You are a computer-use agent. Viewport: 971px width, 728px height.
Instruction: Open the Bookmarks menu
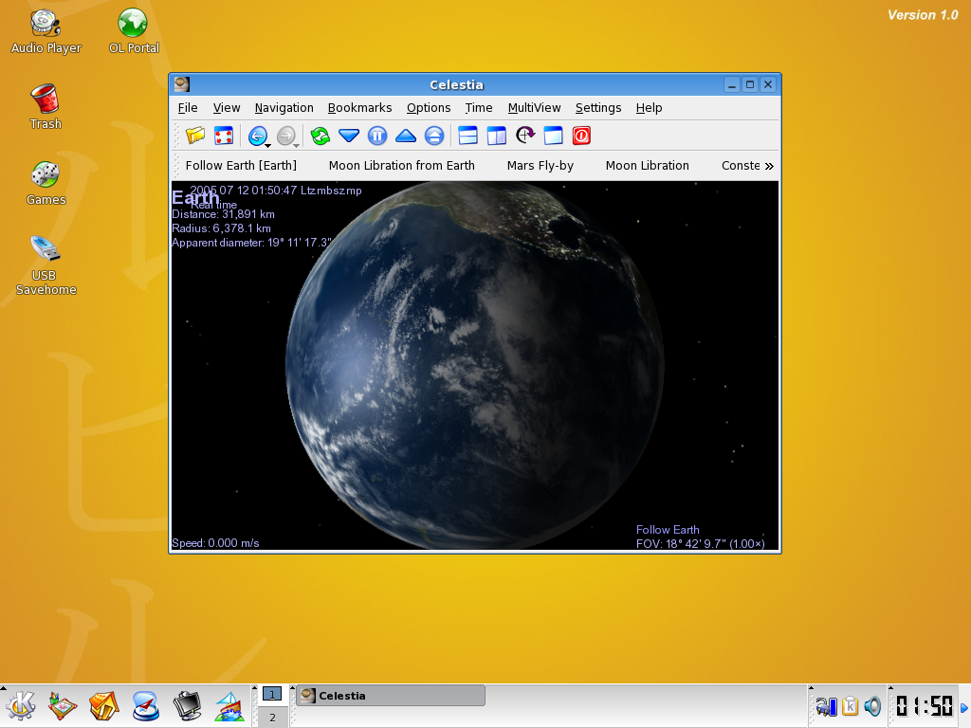pyautogui.click(x=359, y=108)
